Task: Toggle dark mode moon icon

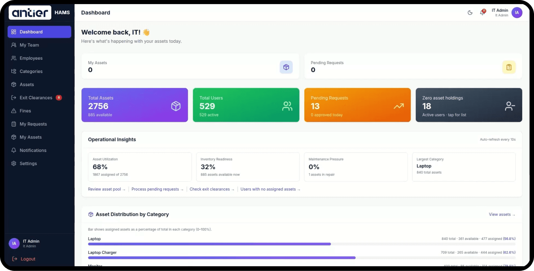Action: pos(470,13)
